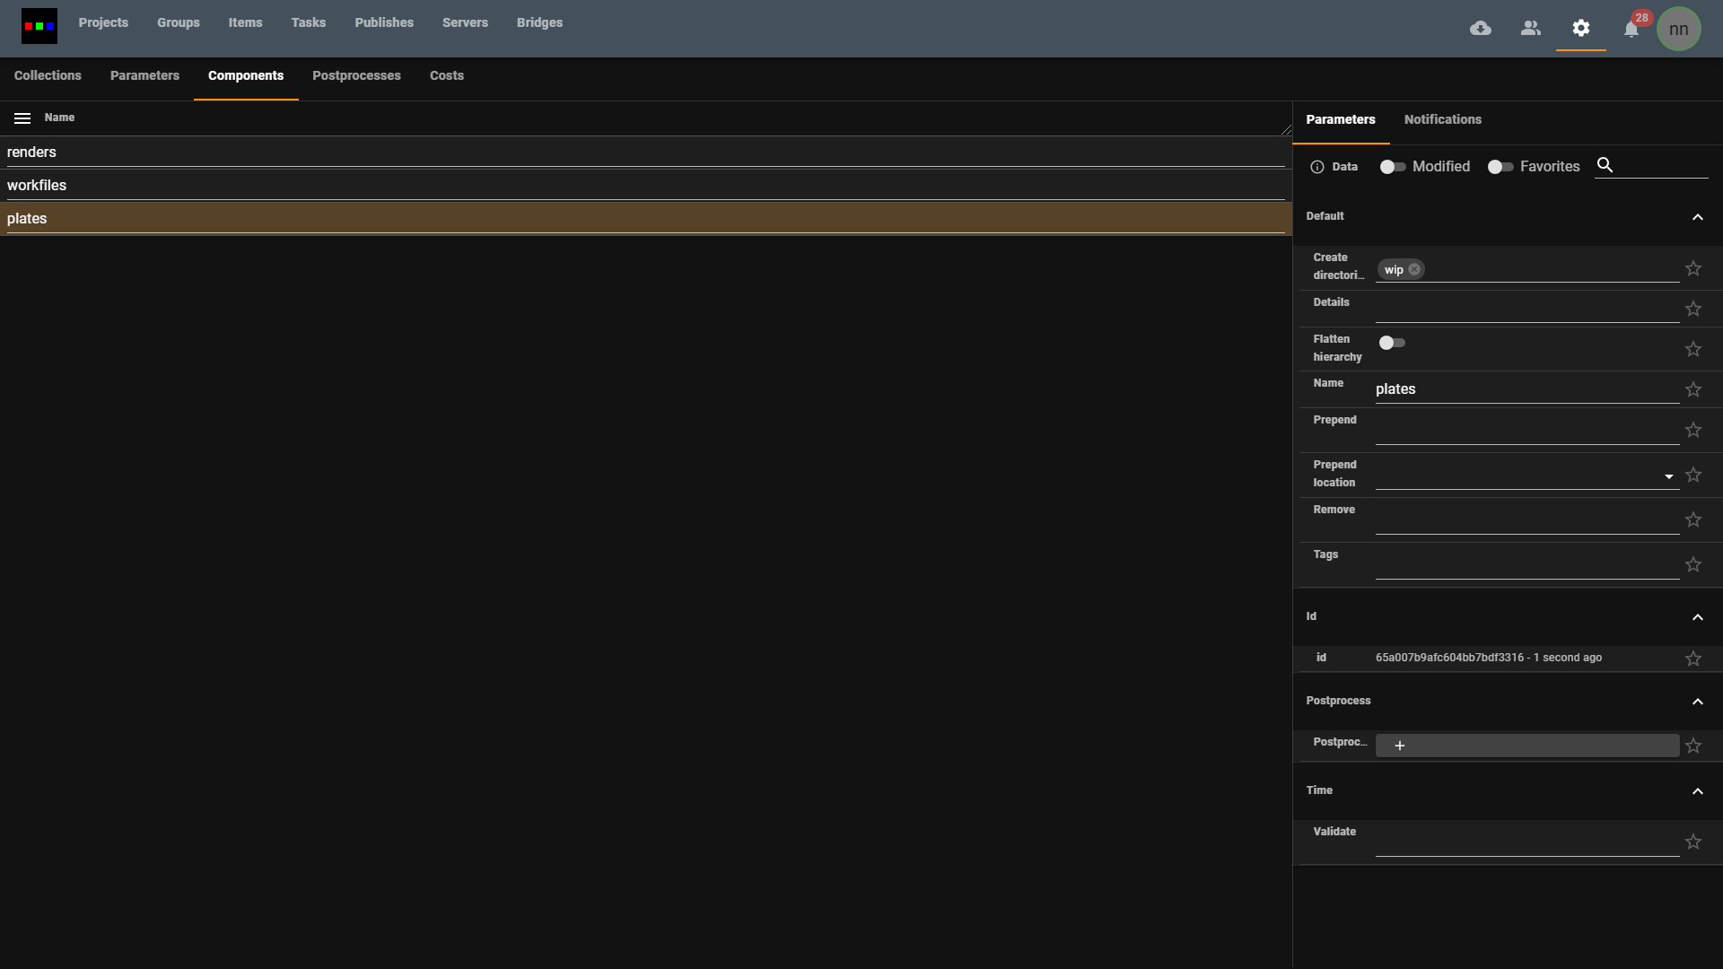Switch to the Postprocesses tab
This screenshot has width=1723, height=969.
pos(356,75)
